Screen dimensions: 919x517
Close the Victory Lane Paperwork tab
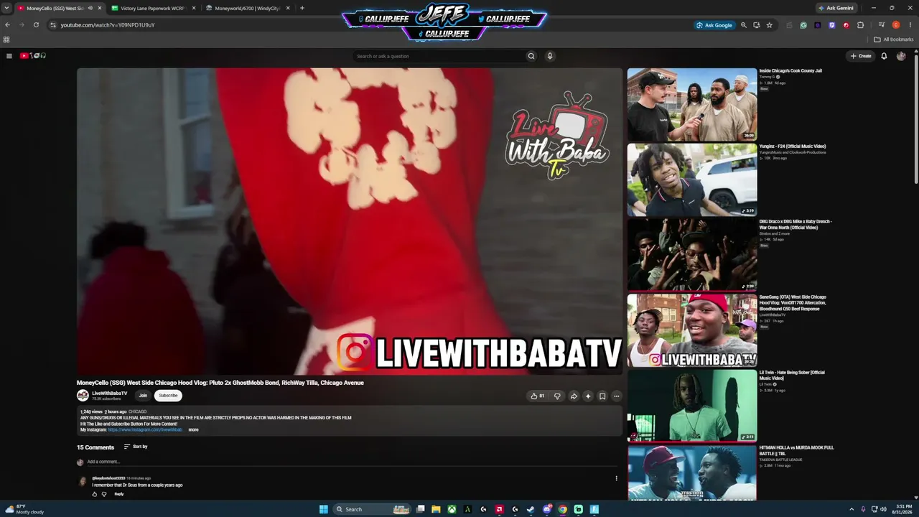[194, 8]
